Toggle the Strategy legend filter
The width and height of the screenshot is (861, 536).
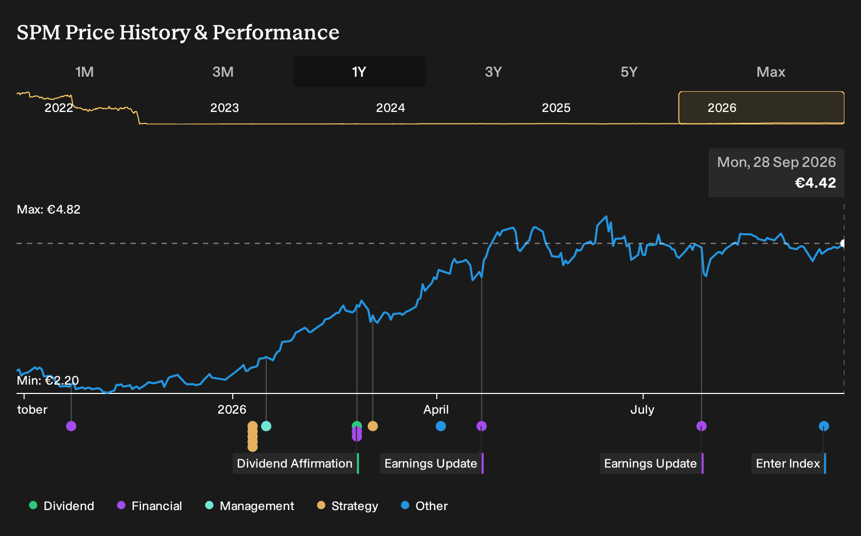[x=348, y=506]
